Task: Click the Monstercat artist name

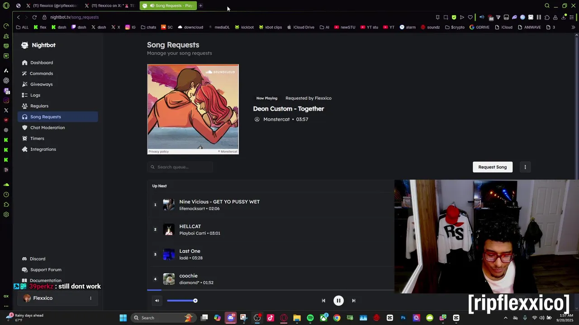Action: [276, 119]
